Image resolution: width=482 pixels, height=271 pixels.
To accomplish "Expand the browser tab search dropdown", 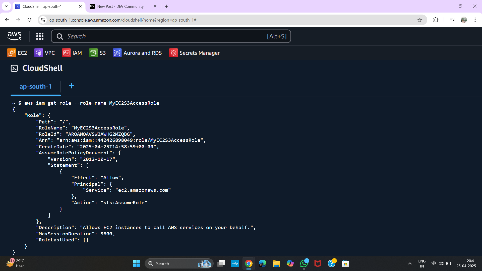I will point(6,6).
